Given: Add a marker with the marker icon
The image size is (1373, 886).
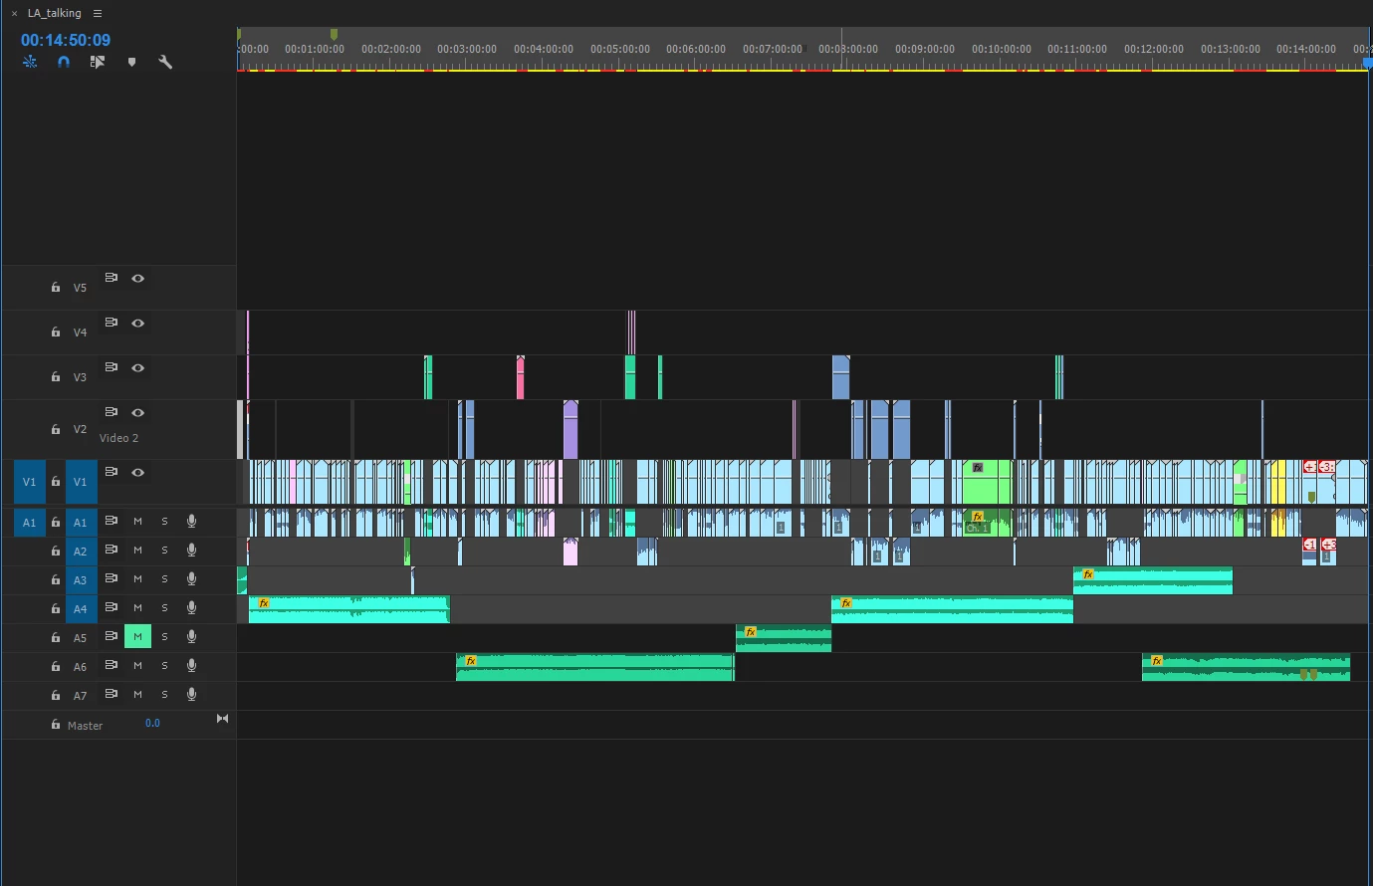Looking at the screenshot, I should pyautogui.click(x=131, y=62).
